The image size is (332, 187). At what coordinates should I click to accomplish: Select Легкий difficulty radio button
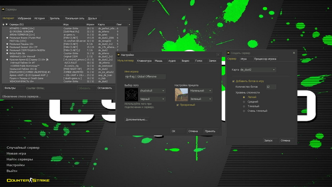point(244,97)
